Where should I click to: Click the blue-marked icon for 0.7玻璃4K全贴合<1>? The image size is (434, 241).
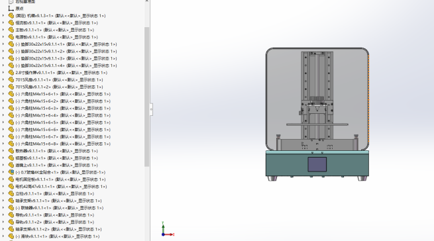coord(11,172)
